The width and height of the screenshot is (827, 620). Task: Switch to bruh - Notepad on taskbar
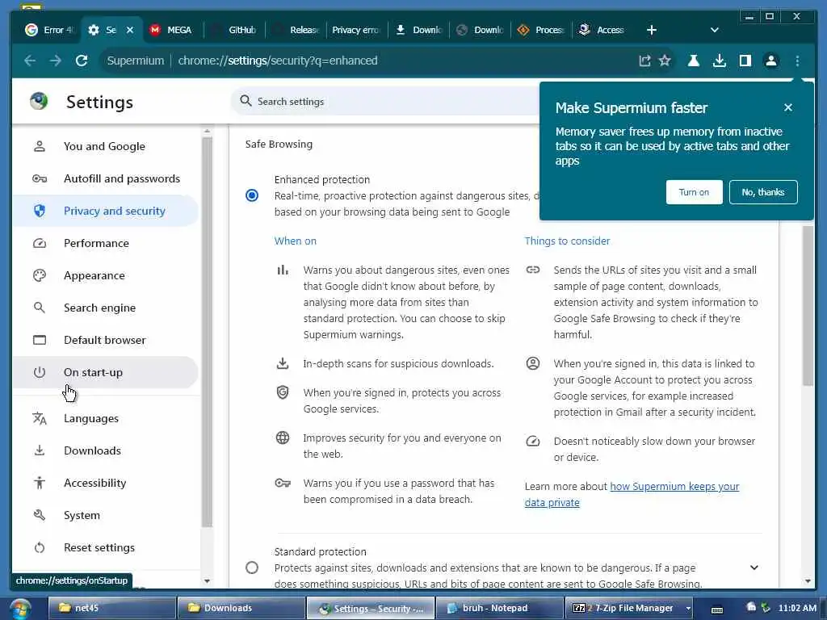499,608
